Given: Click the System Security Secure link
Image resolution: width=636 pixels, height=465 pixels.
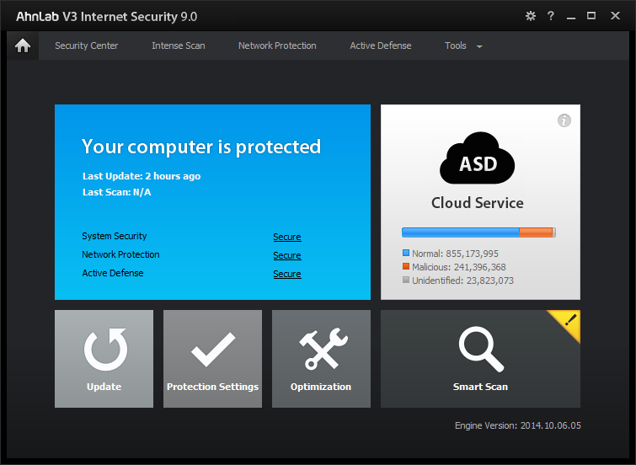Looking at the screenshot, I should (286, 237).
